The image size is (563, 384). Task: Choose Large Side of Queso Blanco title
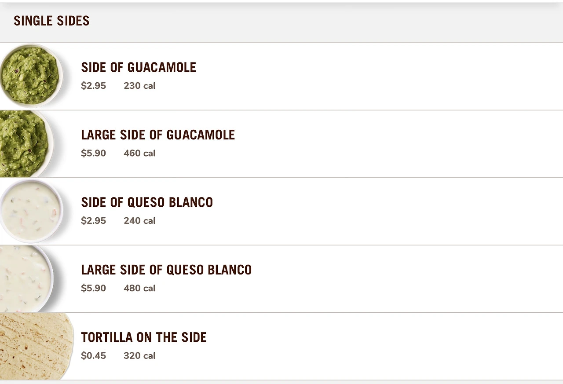tap(166, 270)
